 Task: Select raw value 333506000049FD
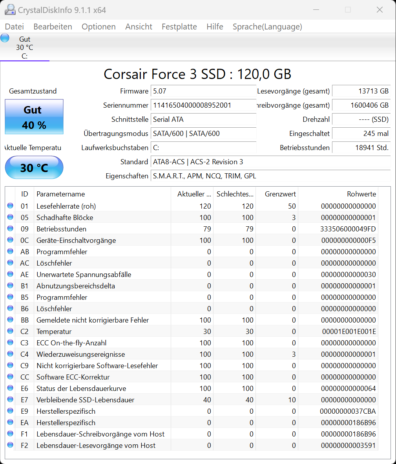(x=348, y=229)
